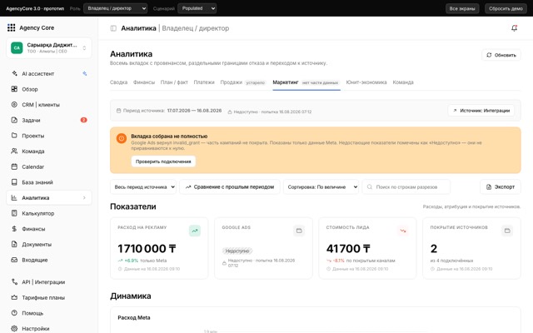Open CRM | клиенты section
Image resolution: width=533 pixels, height=333 pixels.
click(49, 105)
